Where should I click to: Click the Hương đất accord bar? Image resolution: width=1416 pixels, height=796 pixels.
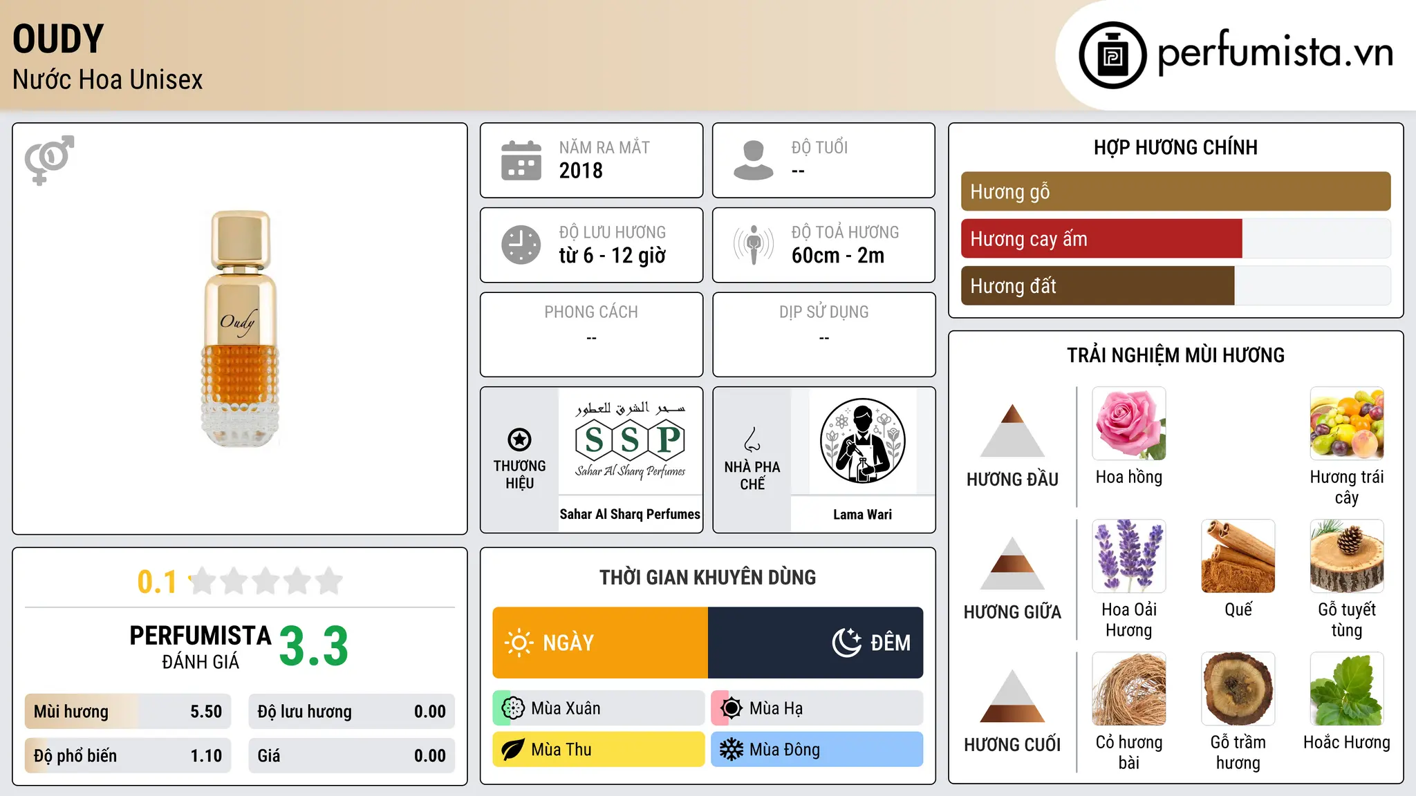[x=1175, y=285]
